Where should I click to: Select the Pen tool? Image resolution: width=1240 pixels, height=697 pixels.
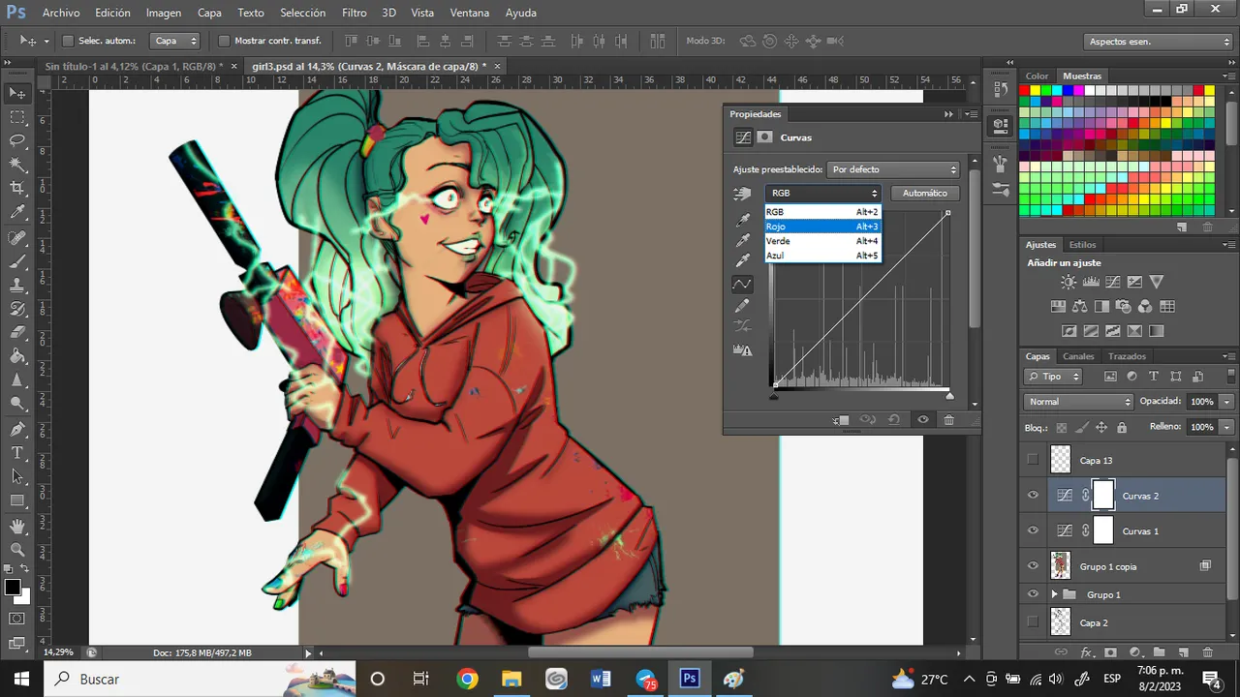(x=17, y=429)
